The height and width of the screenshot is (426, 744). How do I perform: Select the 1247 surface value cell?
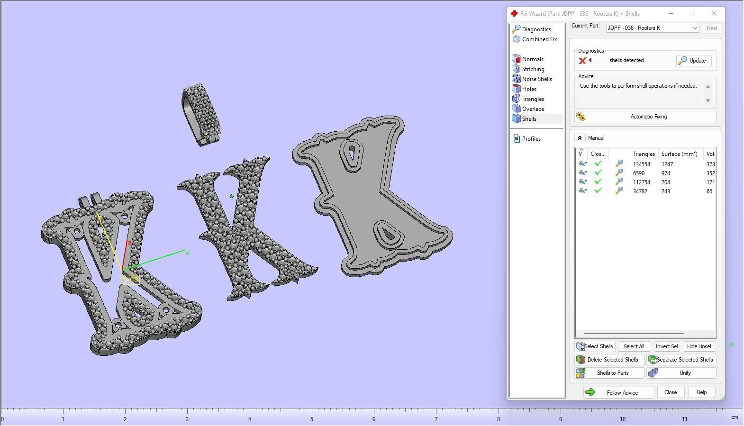[667, 164]
